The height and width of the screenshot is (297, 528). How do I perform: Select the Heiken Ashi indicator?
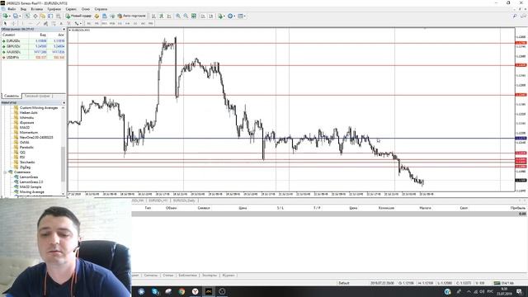[29, 112]
